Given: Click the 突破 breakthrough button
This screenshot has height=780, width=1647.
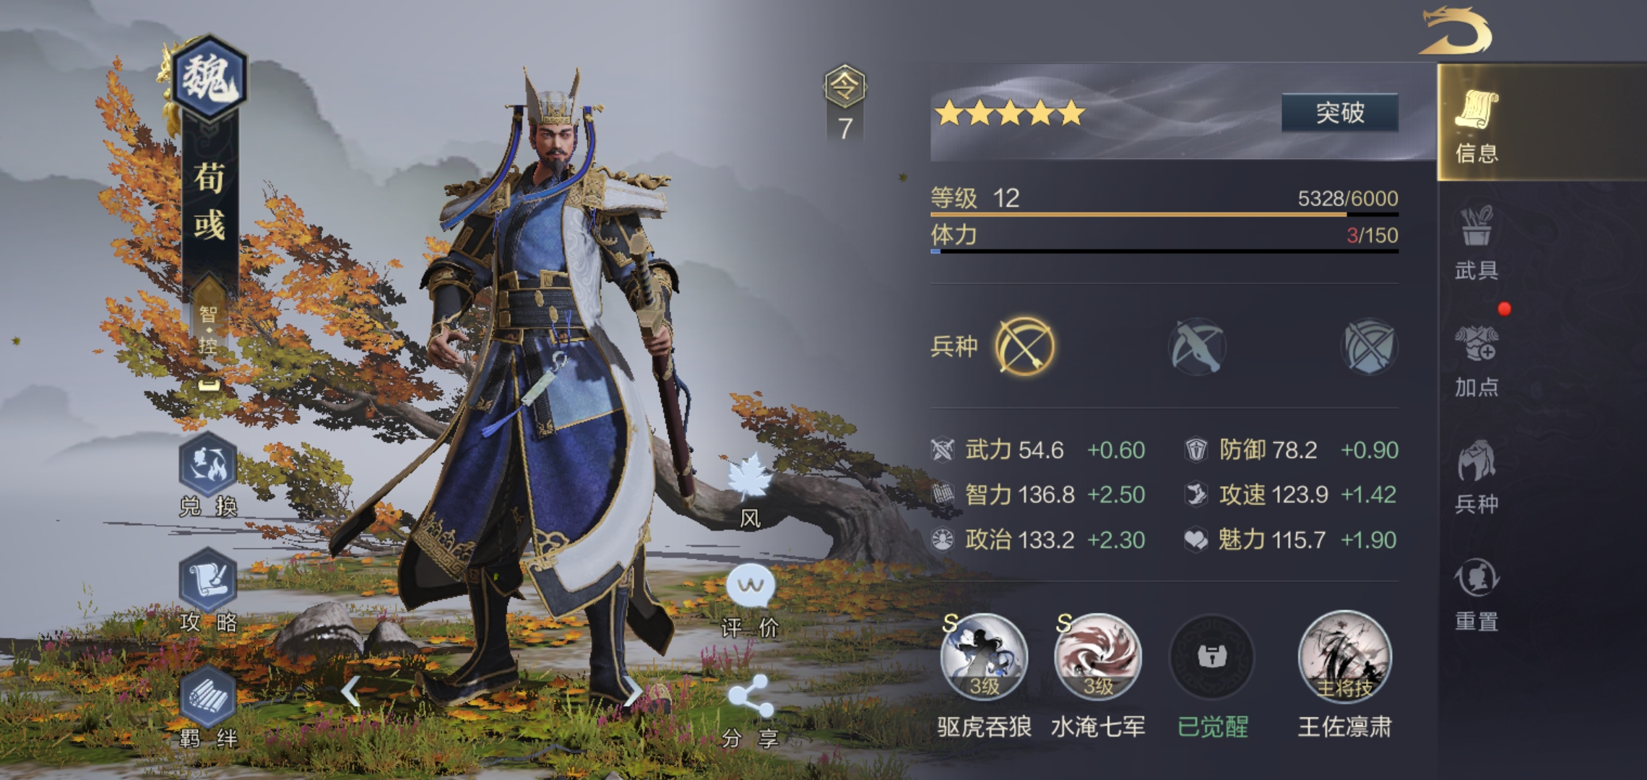Looking at the screenshot, I should point(1340,113).
